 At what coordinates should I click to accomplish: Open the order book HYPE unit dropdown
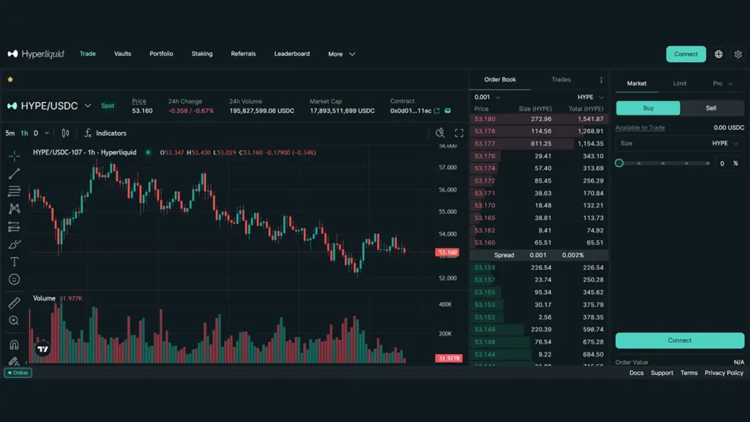tap(590, 97)
